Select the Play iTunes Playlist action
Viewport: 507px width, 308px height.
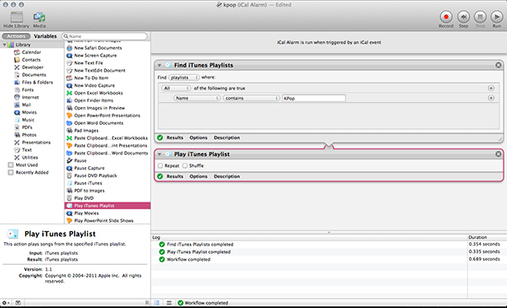click(x=107, y=206)
